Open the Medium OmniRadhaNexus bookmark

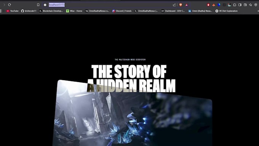(x=97, y=11)
